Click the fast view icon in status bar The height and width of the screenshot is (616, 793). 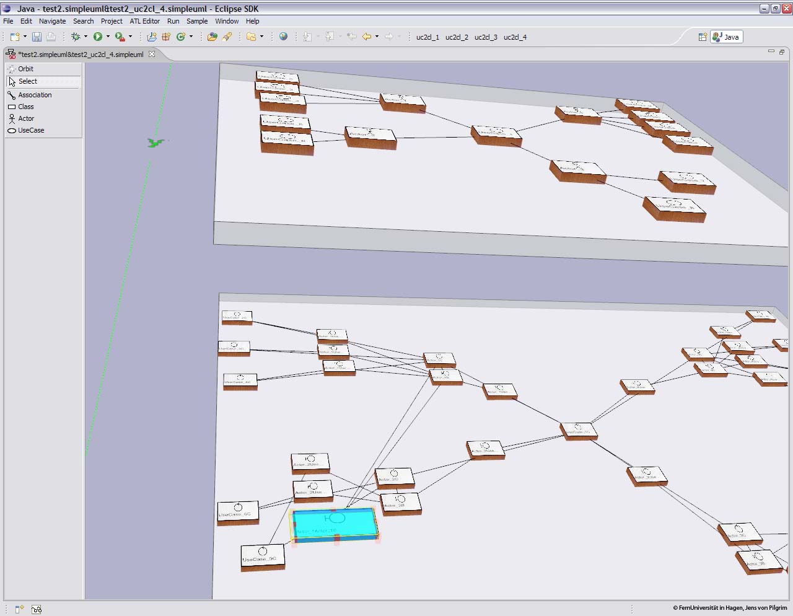click(x=19, y=609)
